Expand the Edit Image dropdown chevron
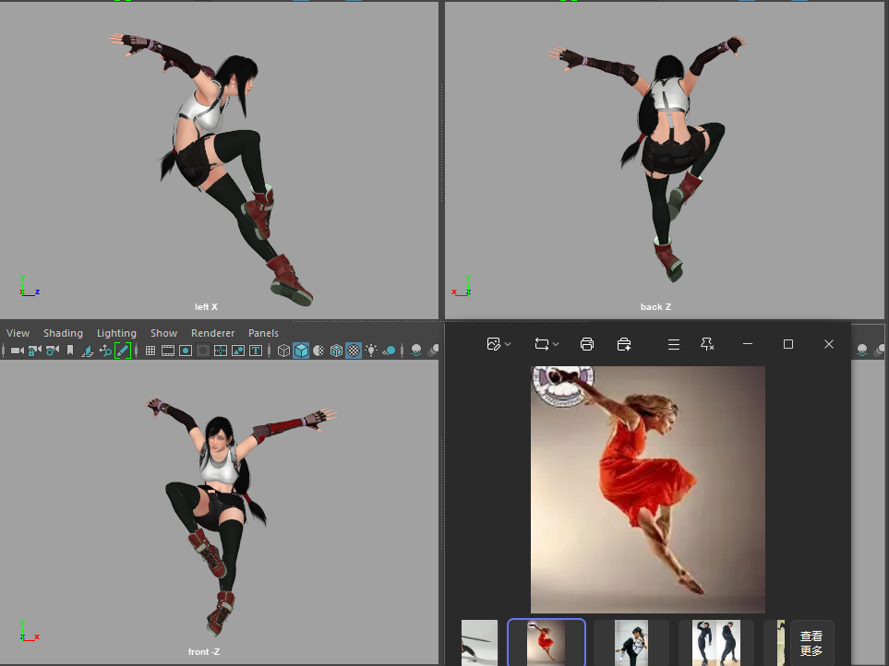 pos(508,344)
